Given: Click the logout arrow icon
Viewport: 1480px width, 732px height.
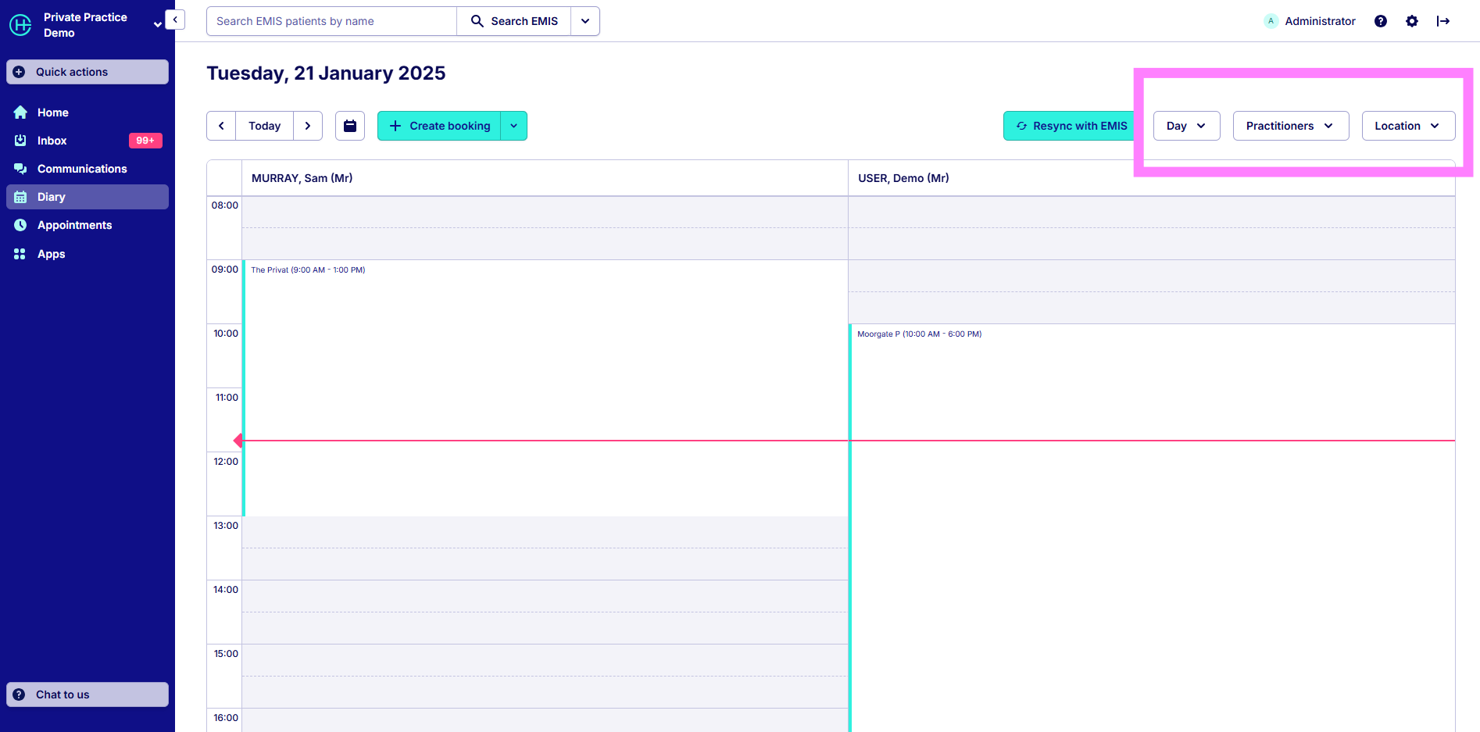Looking at the screenshot, I should pyautogui.click(x=1442, y=21).
